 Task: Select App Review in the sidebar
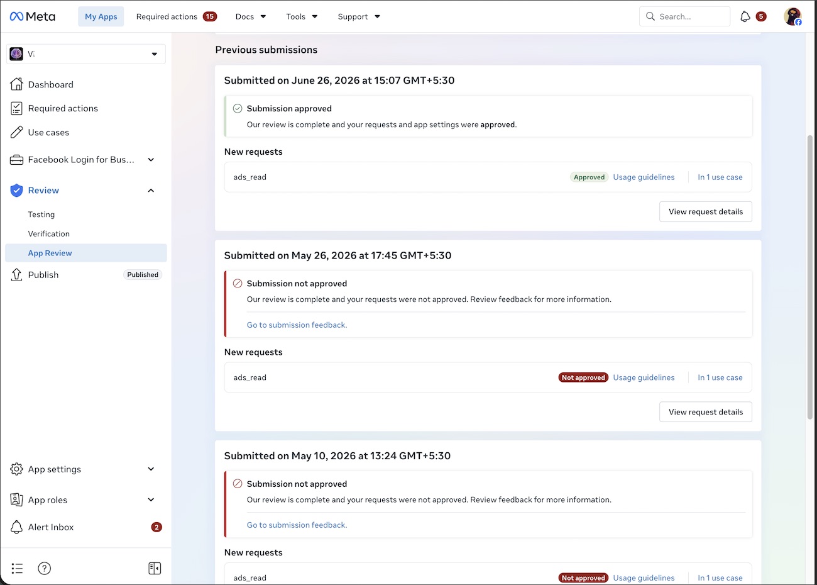(x=86, y=253)
